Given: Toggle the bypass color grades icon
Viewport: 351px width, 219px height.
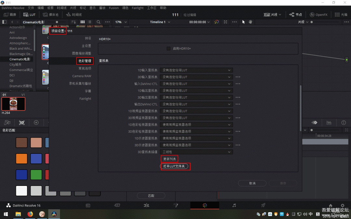Looking at the screenshot, I should 216,22.
